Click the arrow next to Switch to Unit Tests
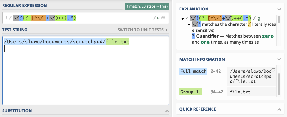This screenshot has width=287, height=117. click(166, 30)
